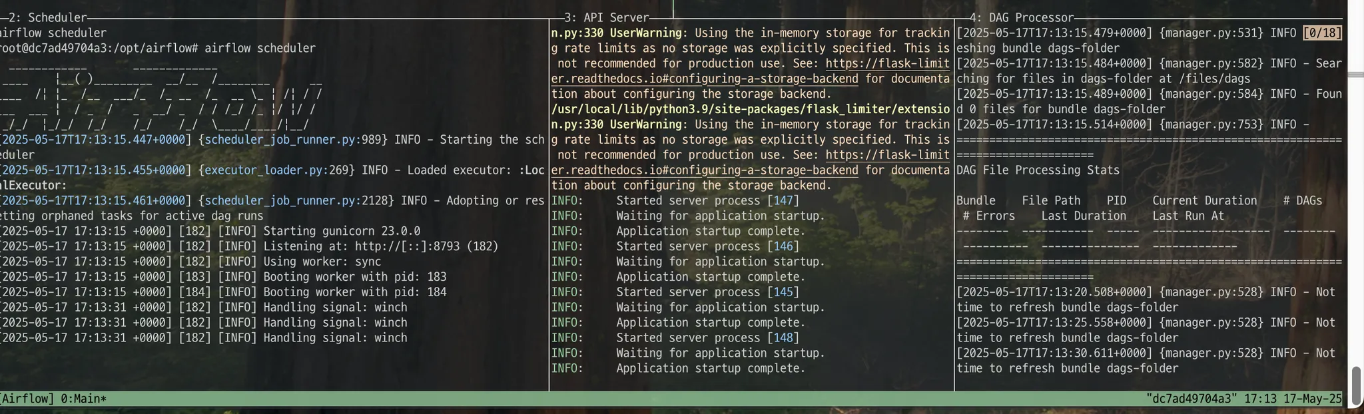Click the 'Using worker: sync' log line
Screen dimensions: 1364x414
click(322, 262)
